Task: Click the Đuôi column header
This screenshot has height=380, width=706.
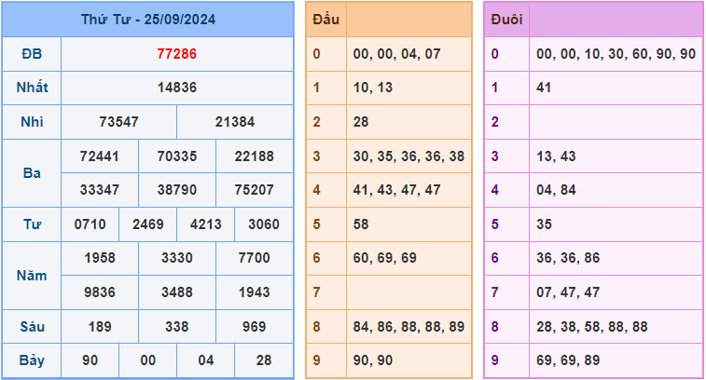Action: tap(505, 19)
